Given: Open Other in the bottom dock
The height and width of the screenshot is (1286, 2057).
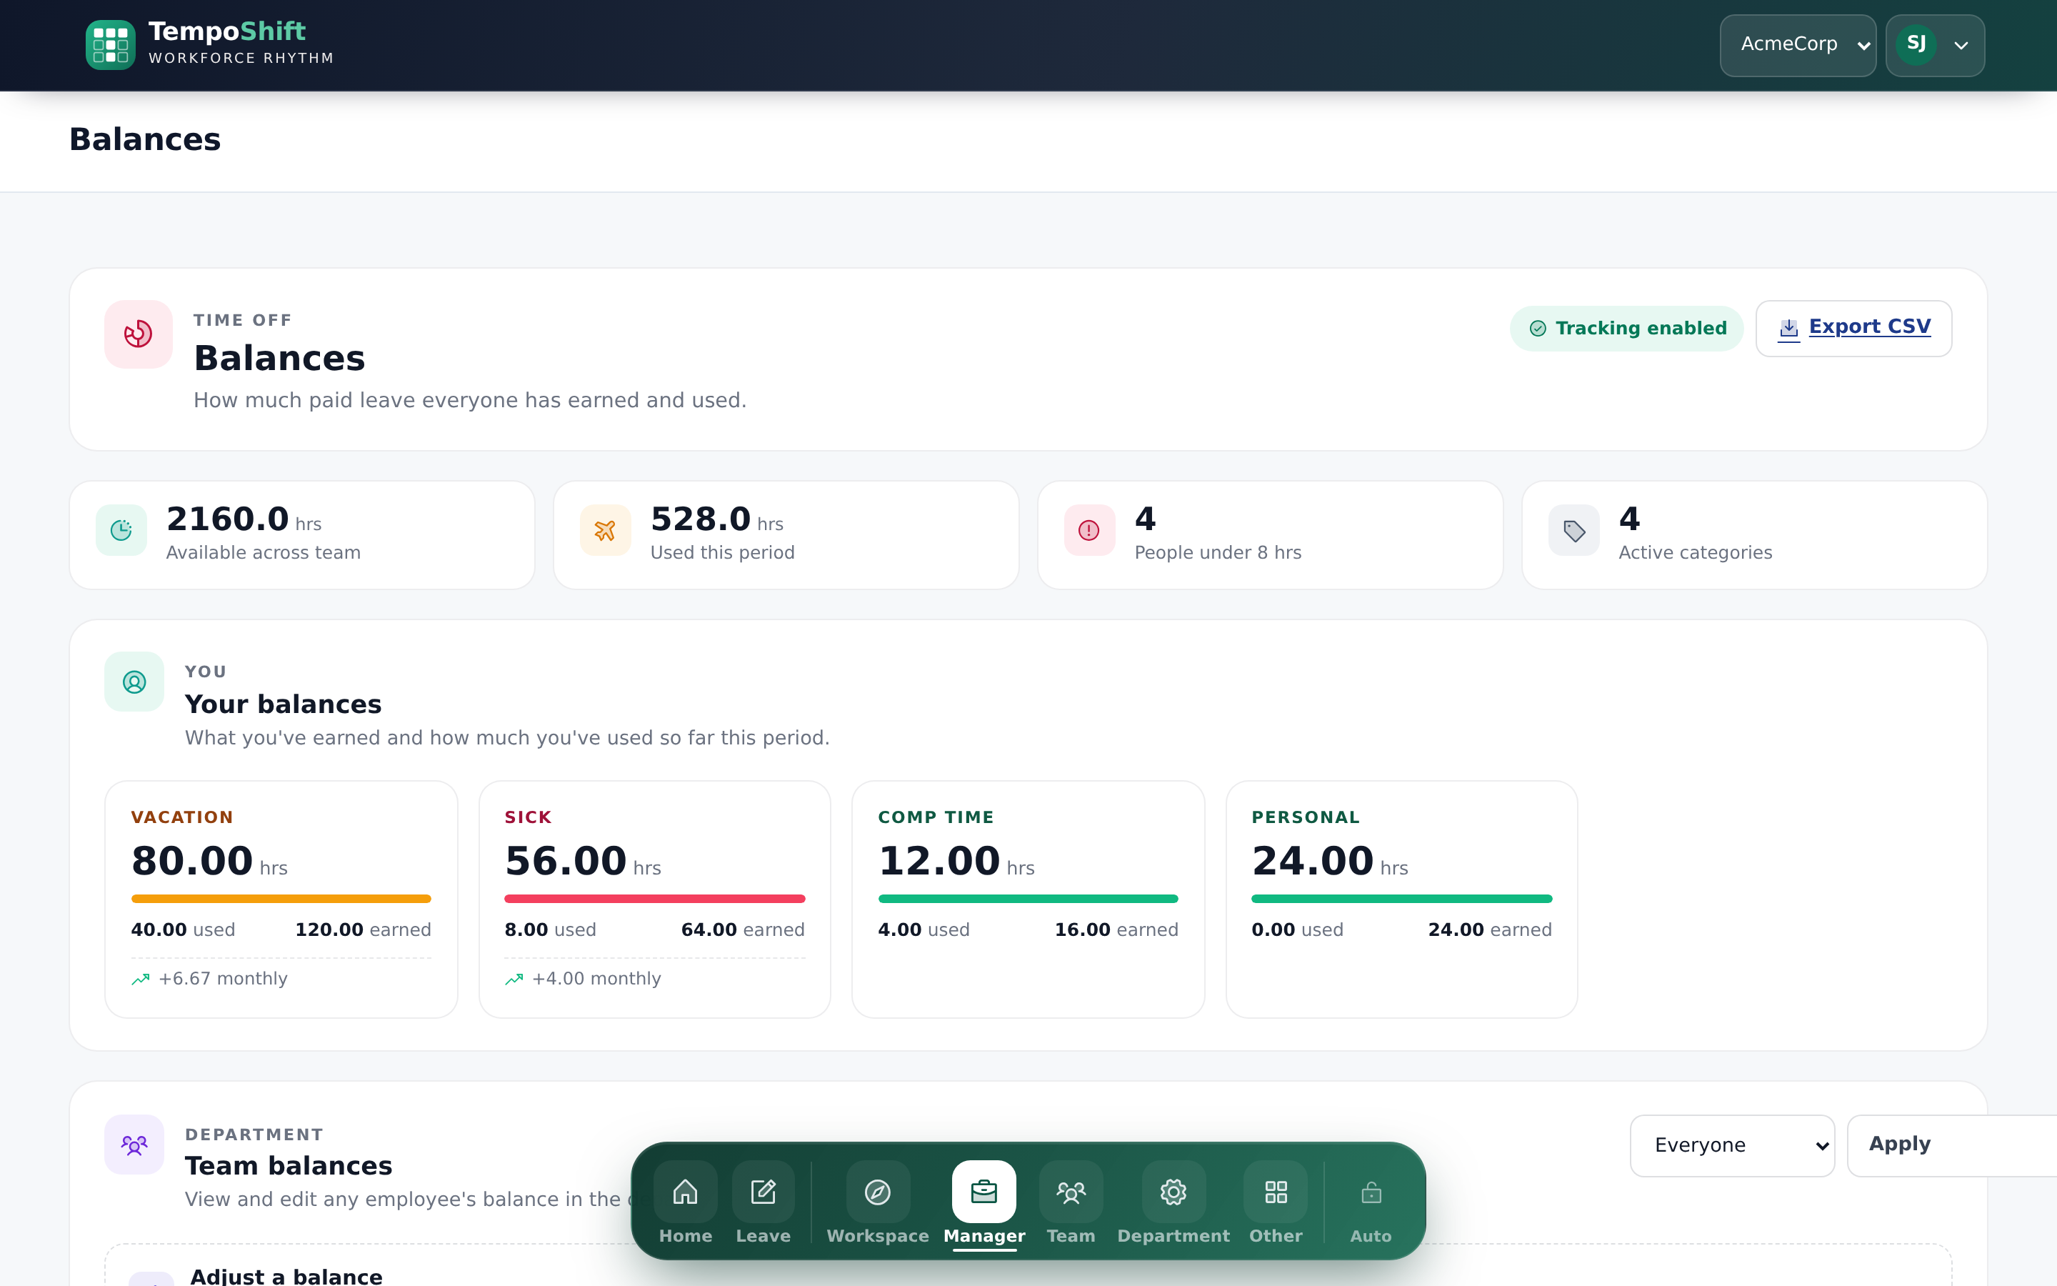Looking at the screenshot, I should point(1276,1204).
